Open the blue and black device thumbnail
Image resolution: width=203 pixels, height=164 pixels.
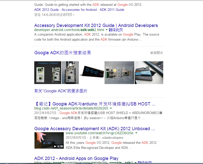(x=149, y=73)
